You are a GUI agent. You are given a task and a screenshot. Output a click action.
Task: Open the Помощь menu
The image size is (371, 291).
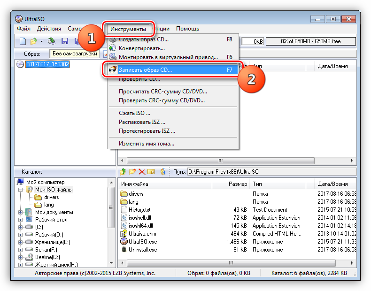point(188,29)
